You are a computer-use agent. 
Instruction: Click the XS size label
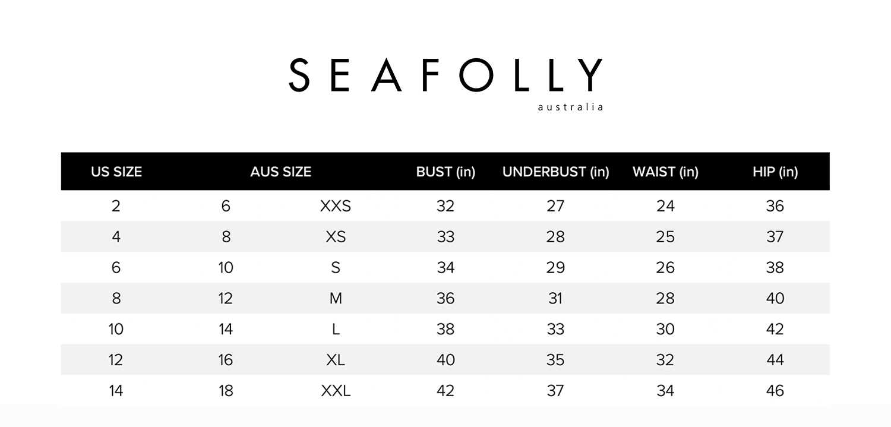coord(336,237)
